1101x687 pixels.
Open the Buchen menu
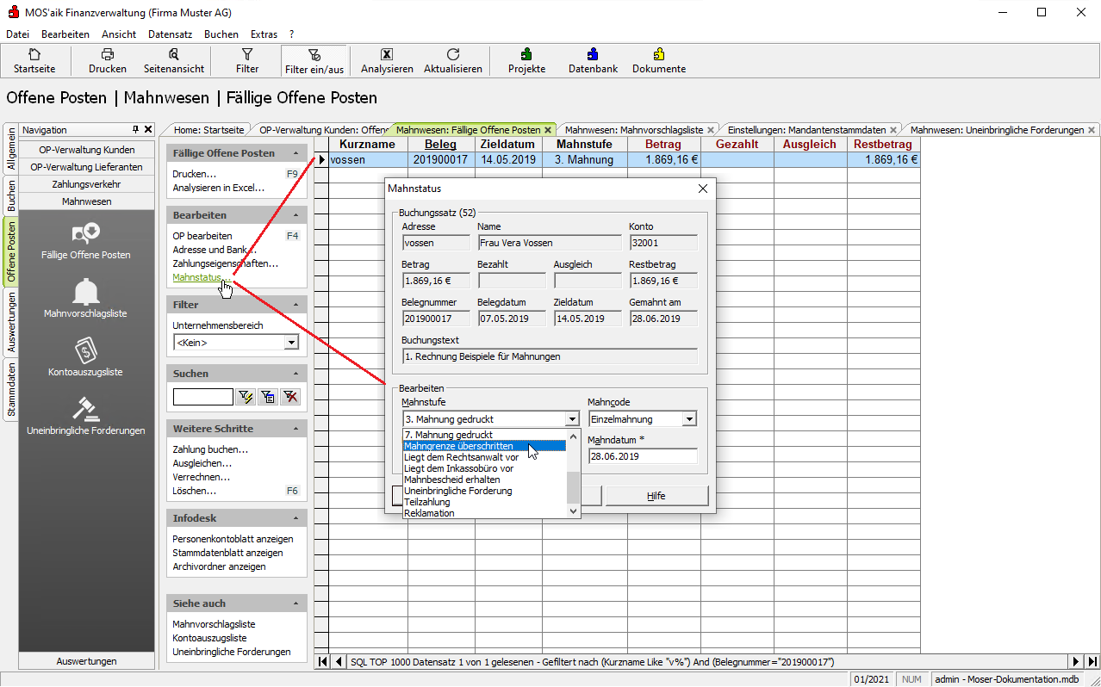pyautogui.click(x=221, y=34)
